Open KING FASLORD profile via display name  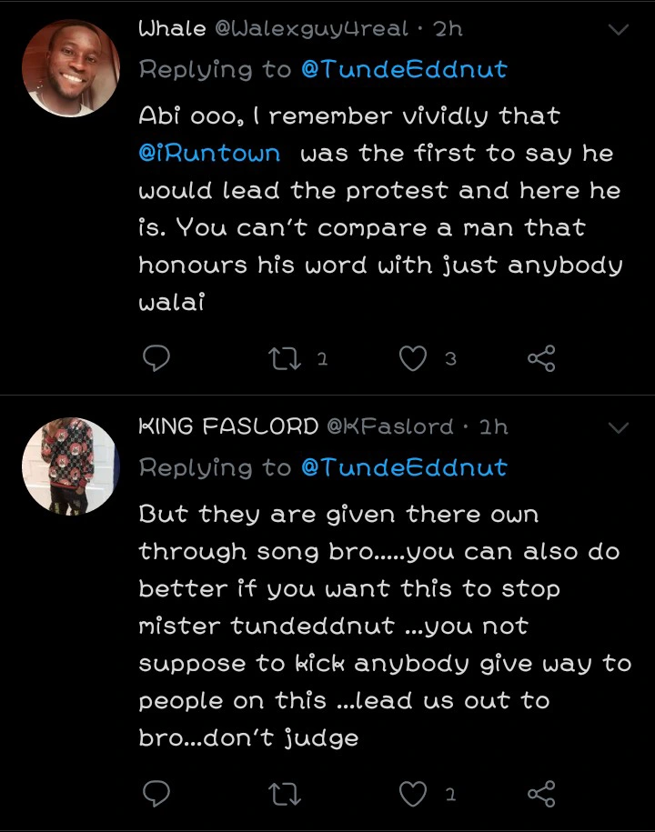[227, 426]
